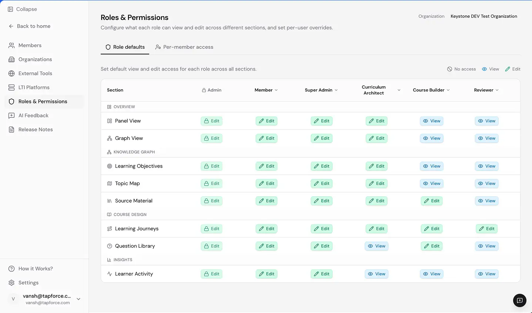Click the Back to home link
This screenshot has height=313, width=532.
[30, 26]
